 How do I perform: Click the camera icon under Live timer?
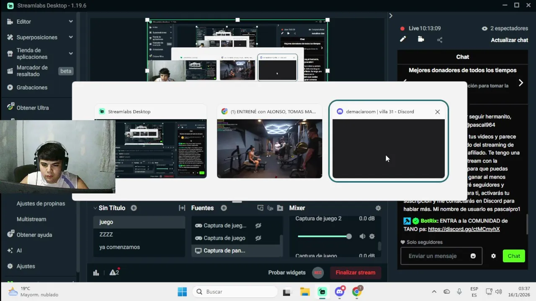click(421, 39)
